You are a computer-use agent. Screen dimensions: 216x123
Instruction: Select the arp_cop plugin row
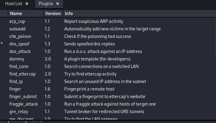[107, 21]
